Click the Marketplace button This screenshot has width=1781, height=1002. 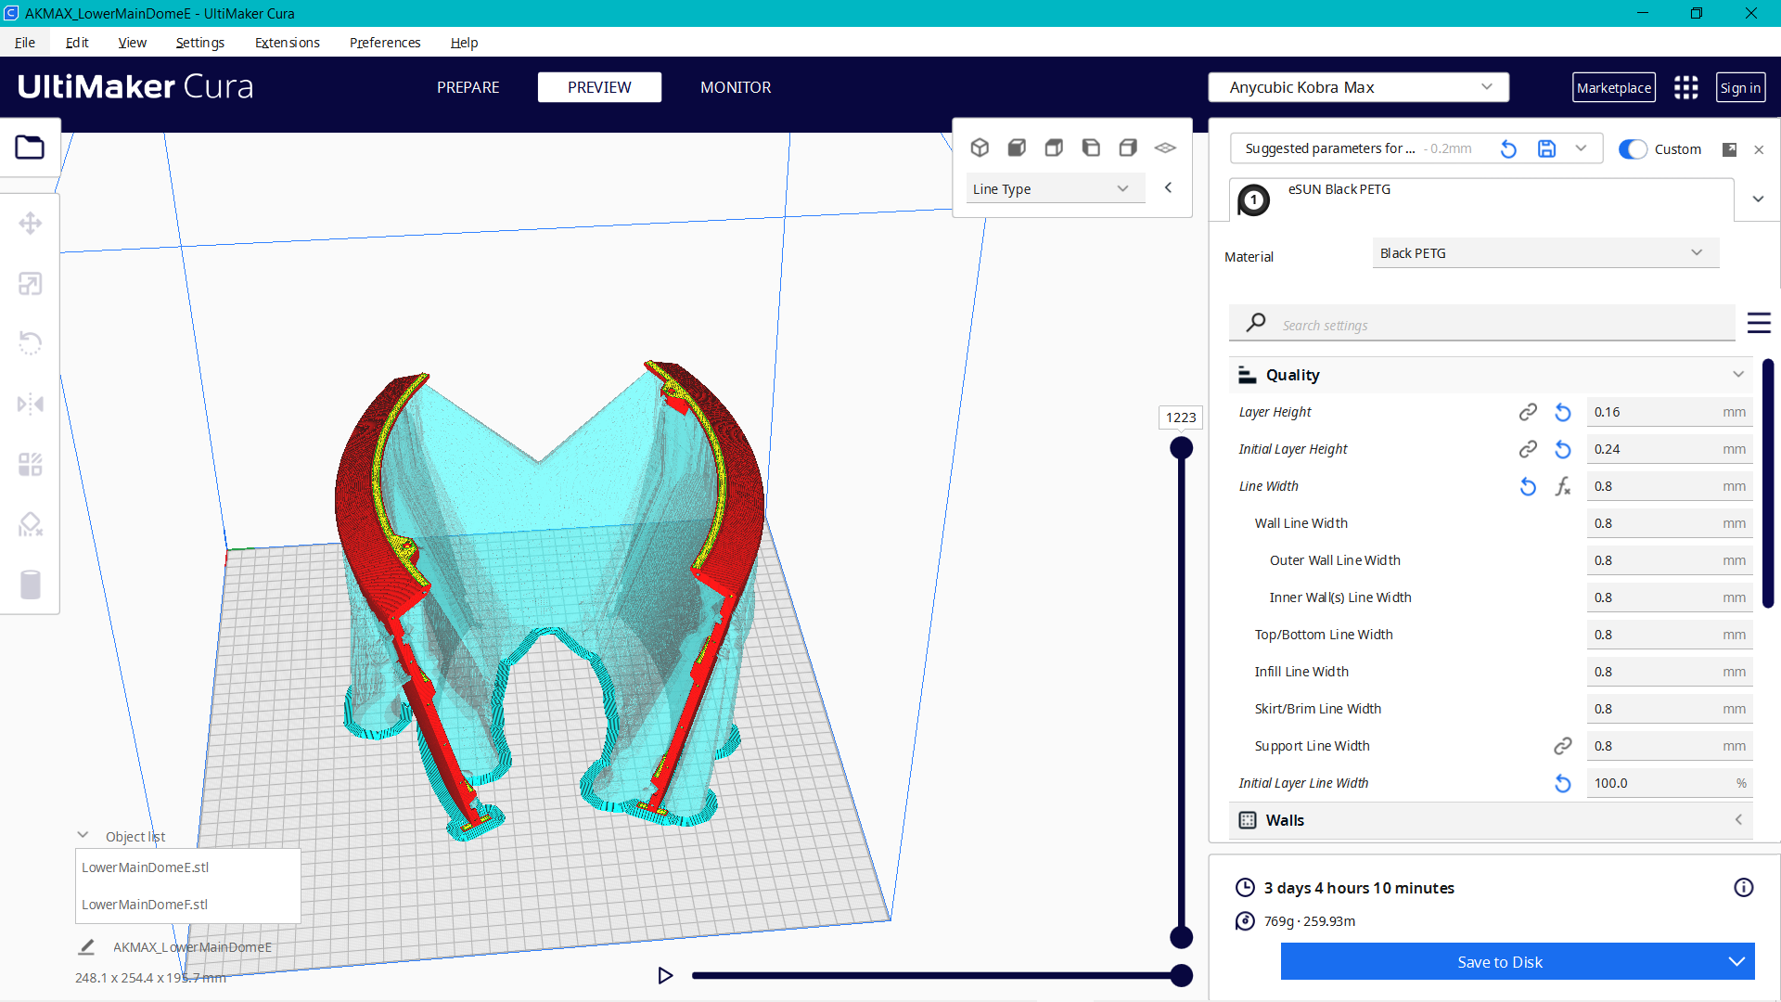pyautogui.click(x=1614, y=86)
